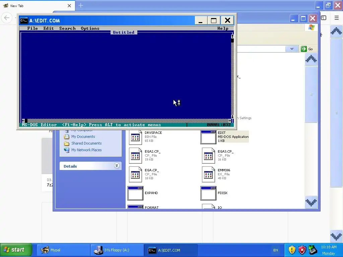Image resolution: width=343 pixels, height=257 pixels.
Task: Click the Shared Documents folder icon
Action: (67, 143)
